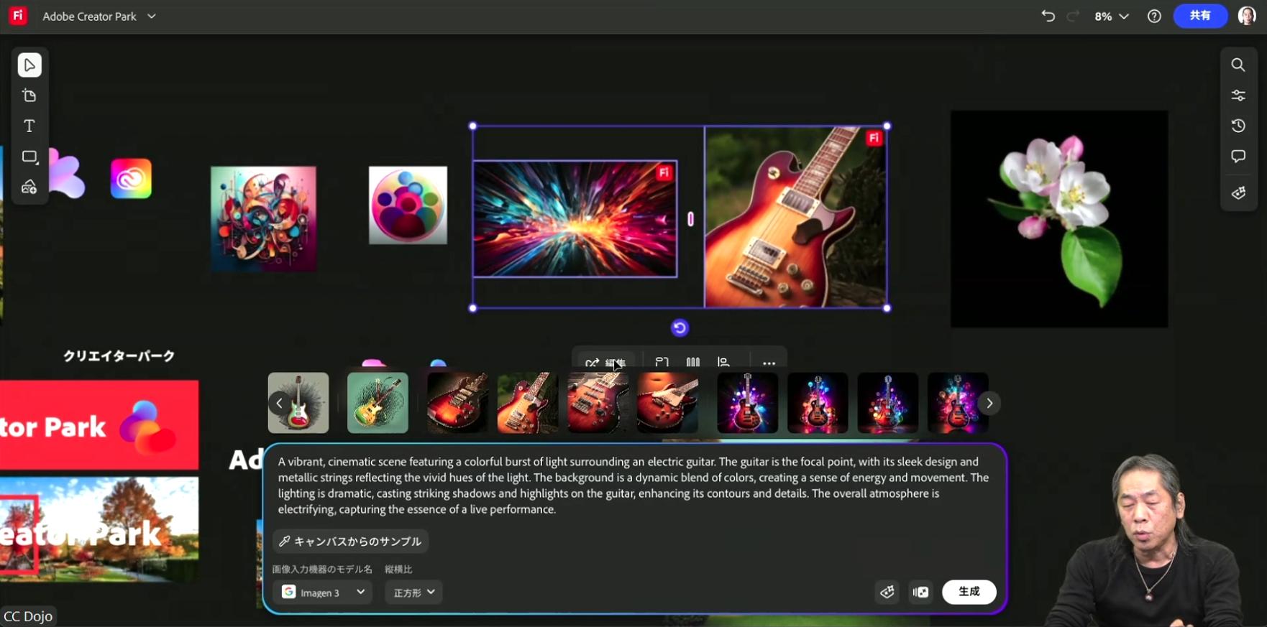Click the frame icon right of 編集
Viewport: 1267px width, 627px height.
click(662, 363)
